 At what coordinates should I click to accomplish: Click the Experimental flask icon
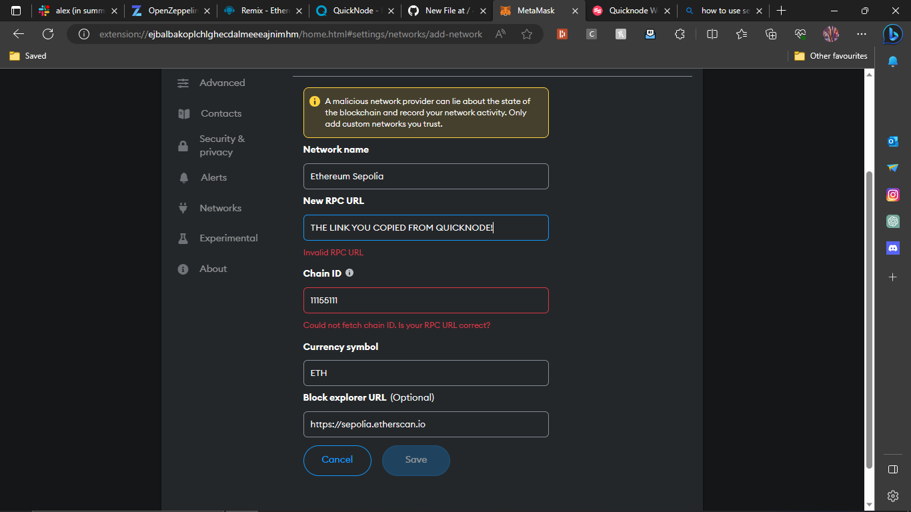pyautogui.click(x=183, y=239)
